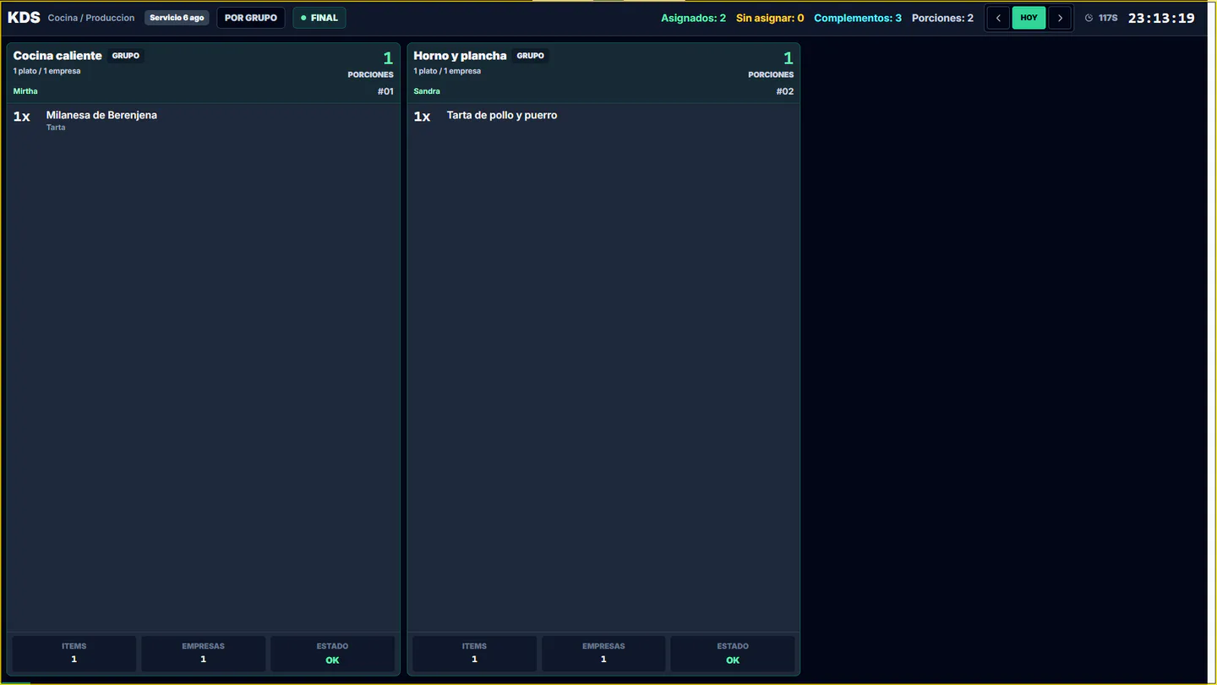Click GRUPO badge on Horno y plancha
This screenshot has width=1217, height=685.
530,56
